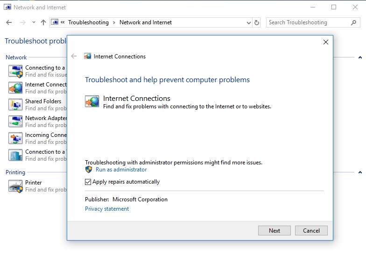366x277 pixels.
Task: Select Network and Internet breadcrumb item
Action: point(146,22)
